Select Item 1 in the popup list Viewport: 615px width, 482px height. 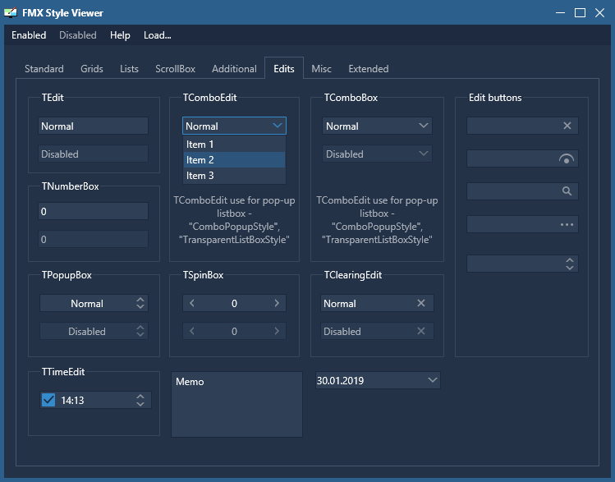pyautogui.click(x=234, y=145)
